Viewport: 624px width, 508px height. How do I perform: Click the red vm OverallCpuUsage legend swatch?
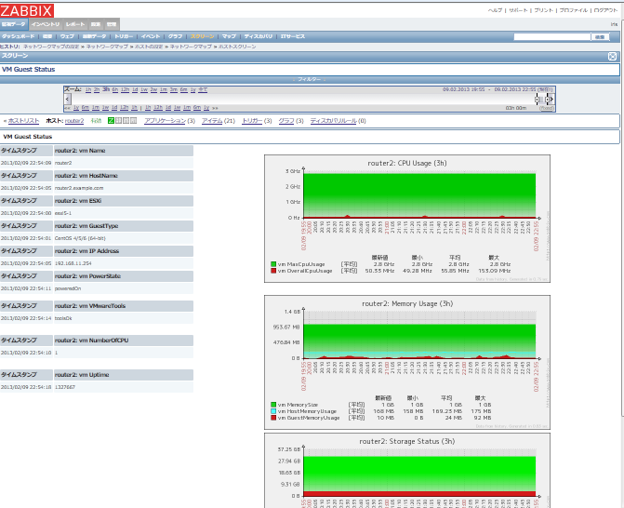coord(273,271)
